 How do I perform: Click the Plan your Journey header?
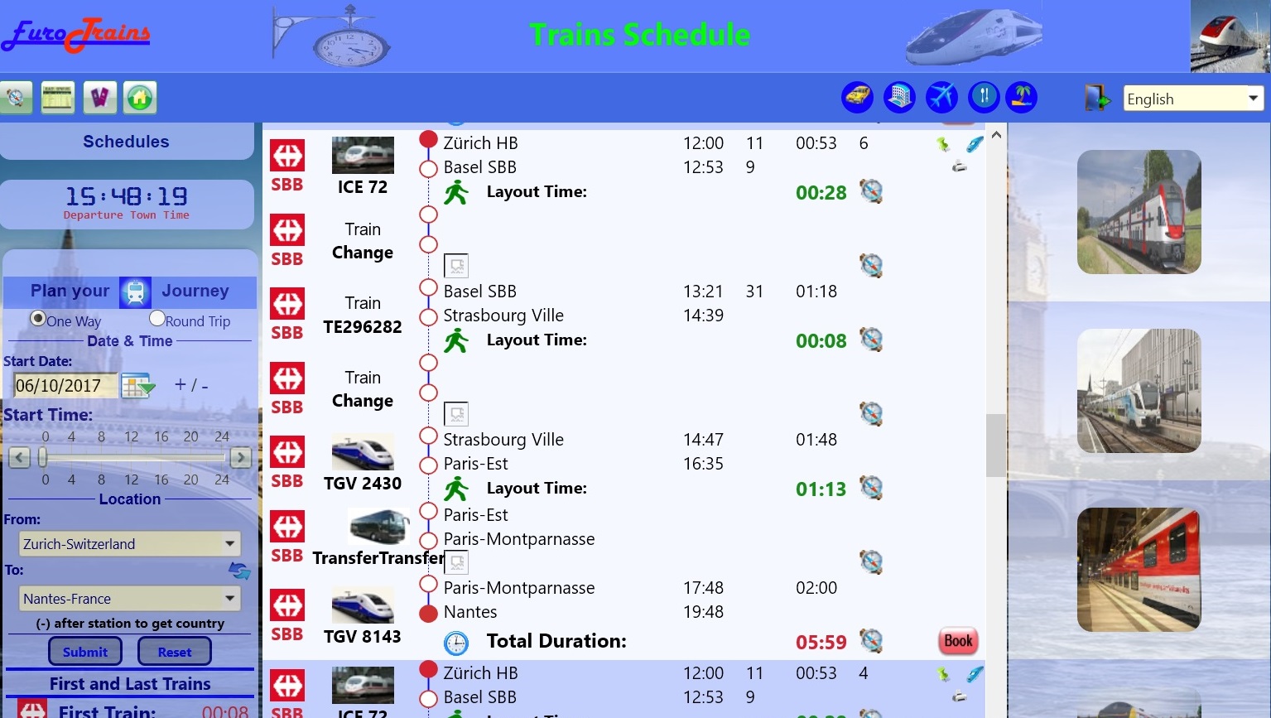[130, 292]
